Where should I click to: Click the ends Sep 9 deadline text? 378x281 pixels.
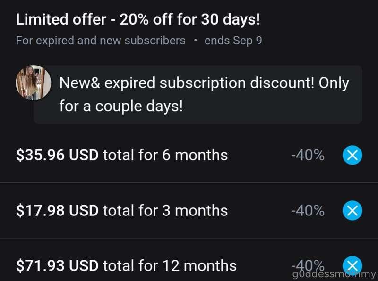point(233,41)
